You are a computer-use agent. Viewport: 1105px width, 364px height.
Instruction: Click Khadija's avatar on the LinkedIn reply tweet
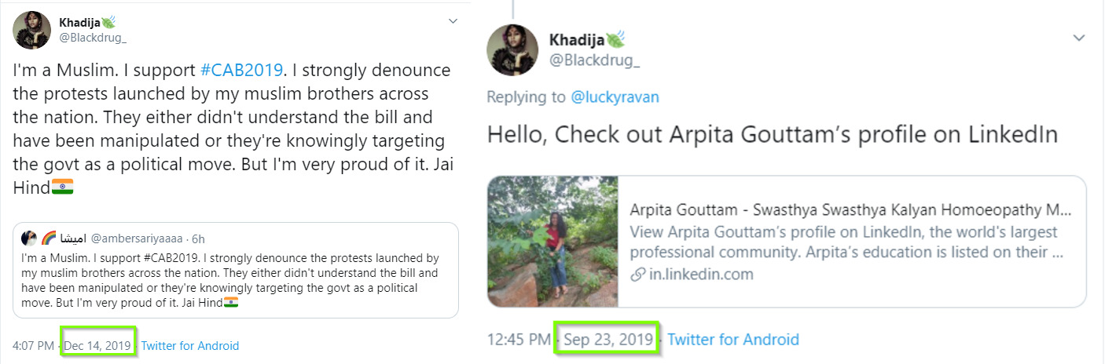pyautogui.click(x=512, y=51)
